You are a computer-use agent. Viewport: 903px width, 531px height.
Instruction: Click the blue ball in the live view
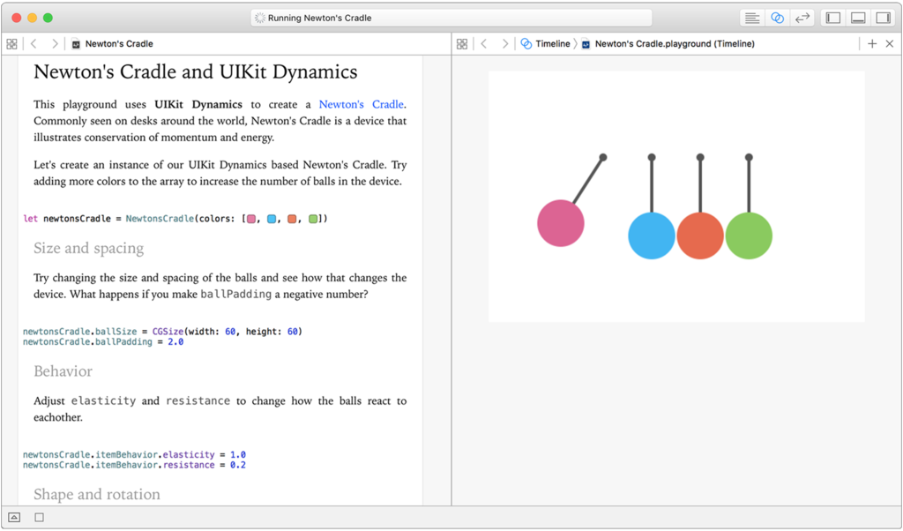(652, 236)
